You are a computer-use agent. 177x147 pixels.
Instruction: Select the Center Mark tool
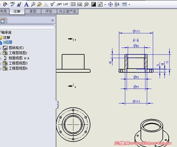coord(110,4)
